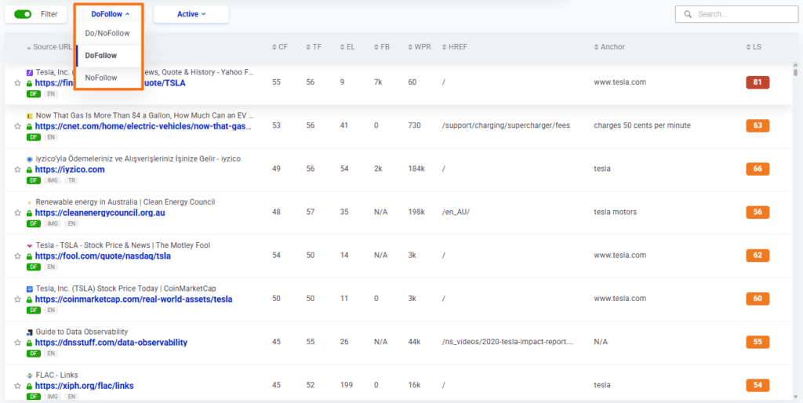This screenshot has height=403, width=803.
Task: Open the dnsstuff.com data-observability link
Action: (111, 342)
